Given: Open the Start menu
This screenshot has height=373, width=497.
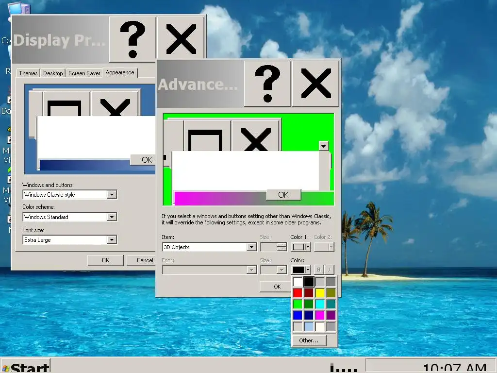Looking at the screenshot, I should coord(25,366).
